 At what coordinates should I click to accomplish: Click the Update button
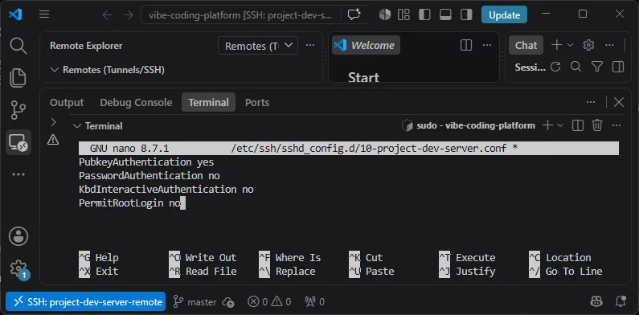(x=504, y=14)
